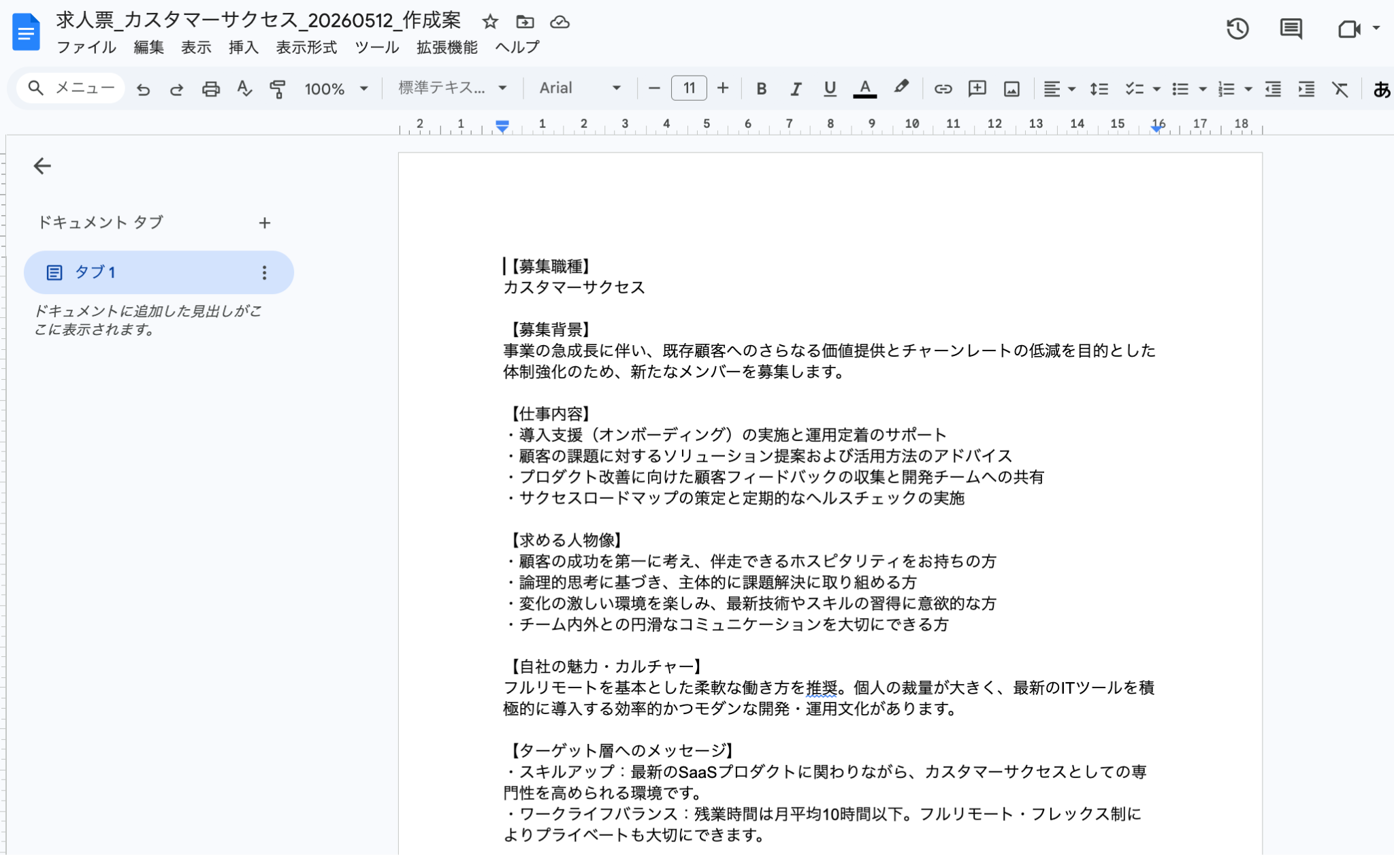Increase the indent level
1394x855 pixels.
pyautogui.click(x=1306, y=88)
